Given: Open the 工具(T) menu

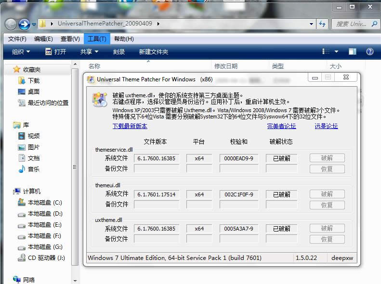Looking at the screenshot, I should (x=97, y=39).
